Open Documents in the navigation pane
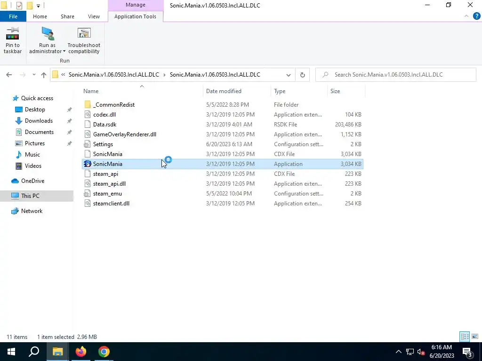 39,132
